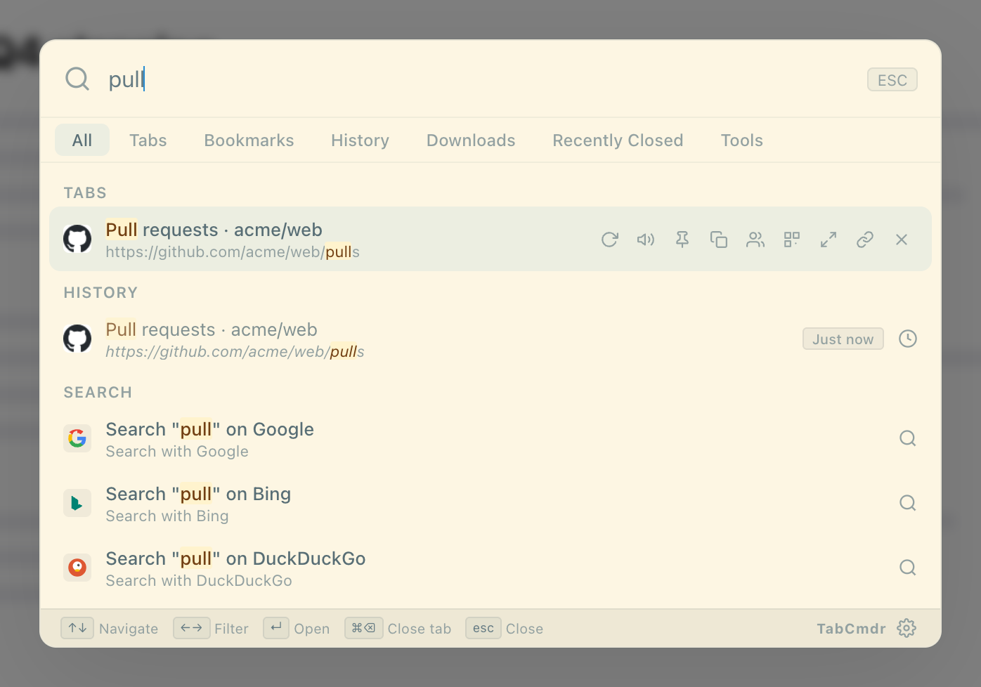Mute the Pull requests tab audio
The width and height of the screenshot is (981, 687).
point(646,240)
